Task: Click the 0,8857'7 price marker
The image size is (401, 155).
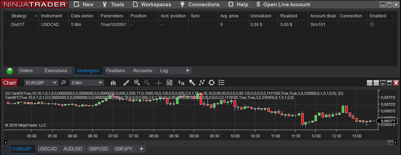Action: (x=386, y=121)
